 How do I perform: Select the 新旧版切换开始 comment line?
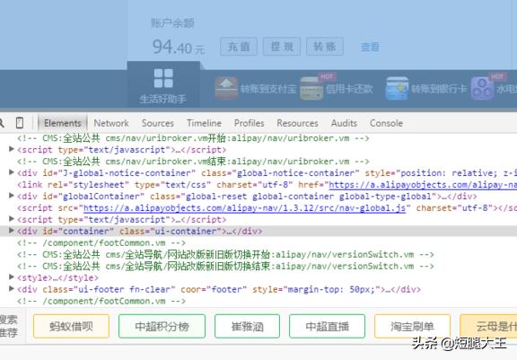225,255
